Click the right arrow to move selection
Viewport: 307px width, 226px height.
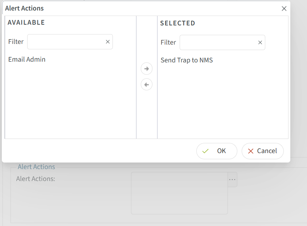tap(147, 68)
